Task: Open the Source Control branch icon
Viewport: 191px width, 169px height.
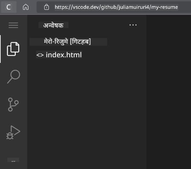Action: pos(13,104)
